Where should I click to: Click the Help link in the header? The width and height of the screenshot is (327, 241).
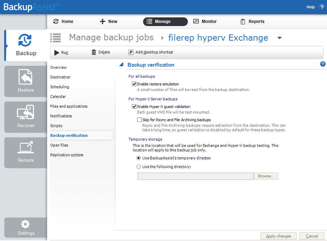click(310, 7)
